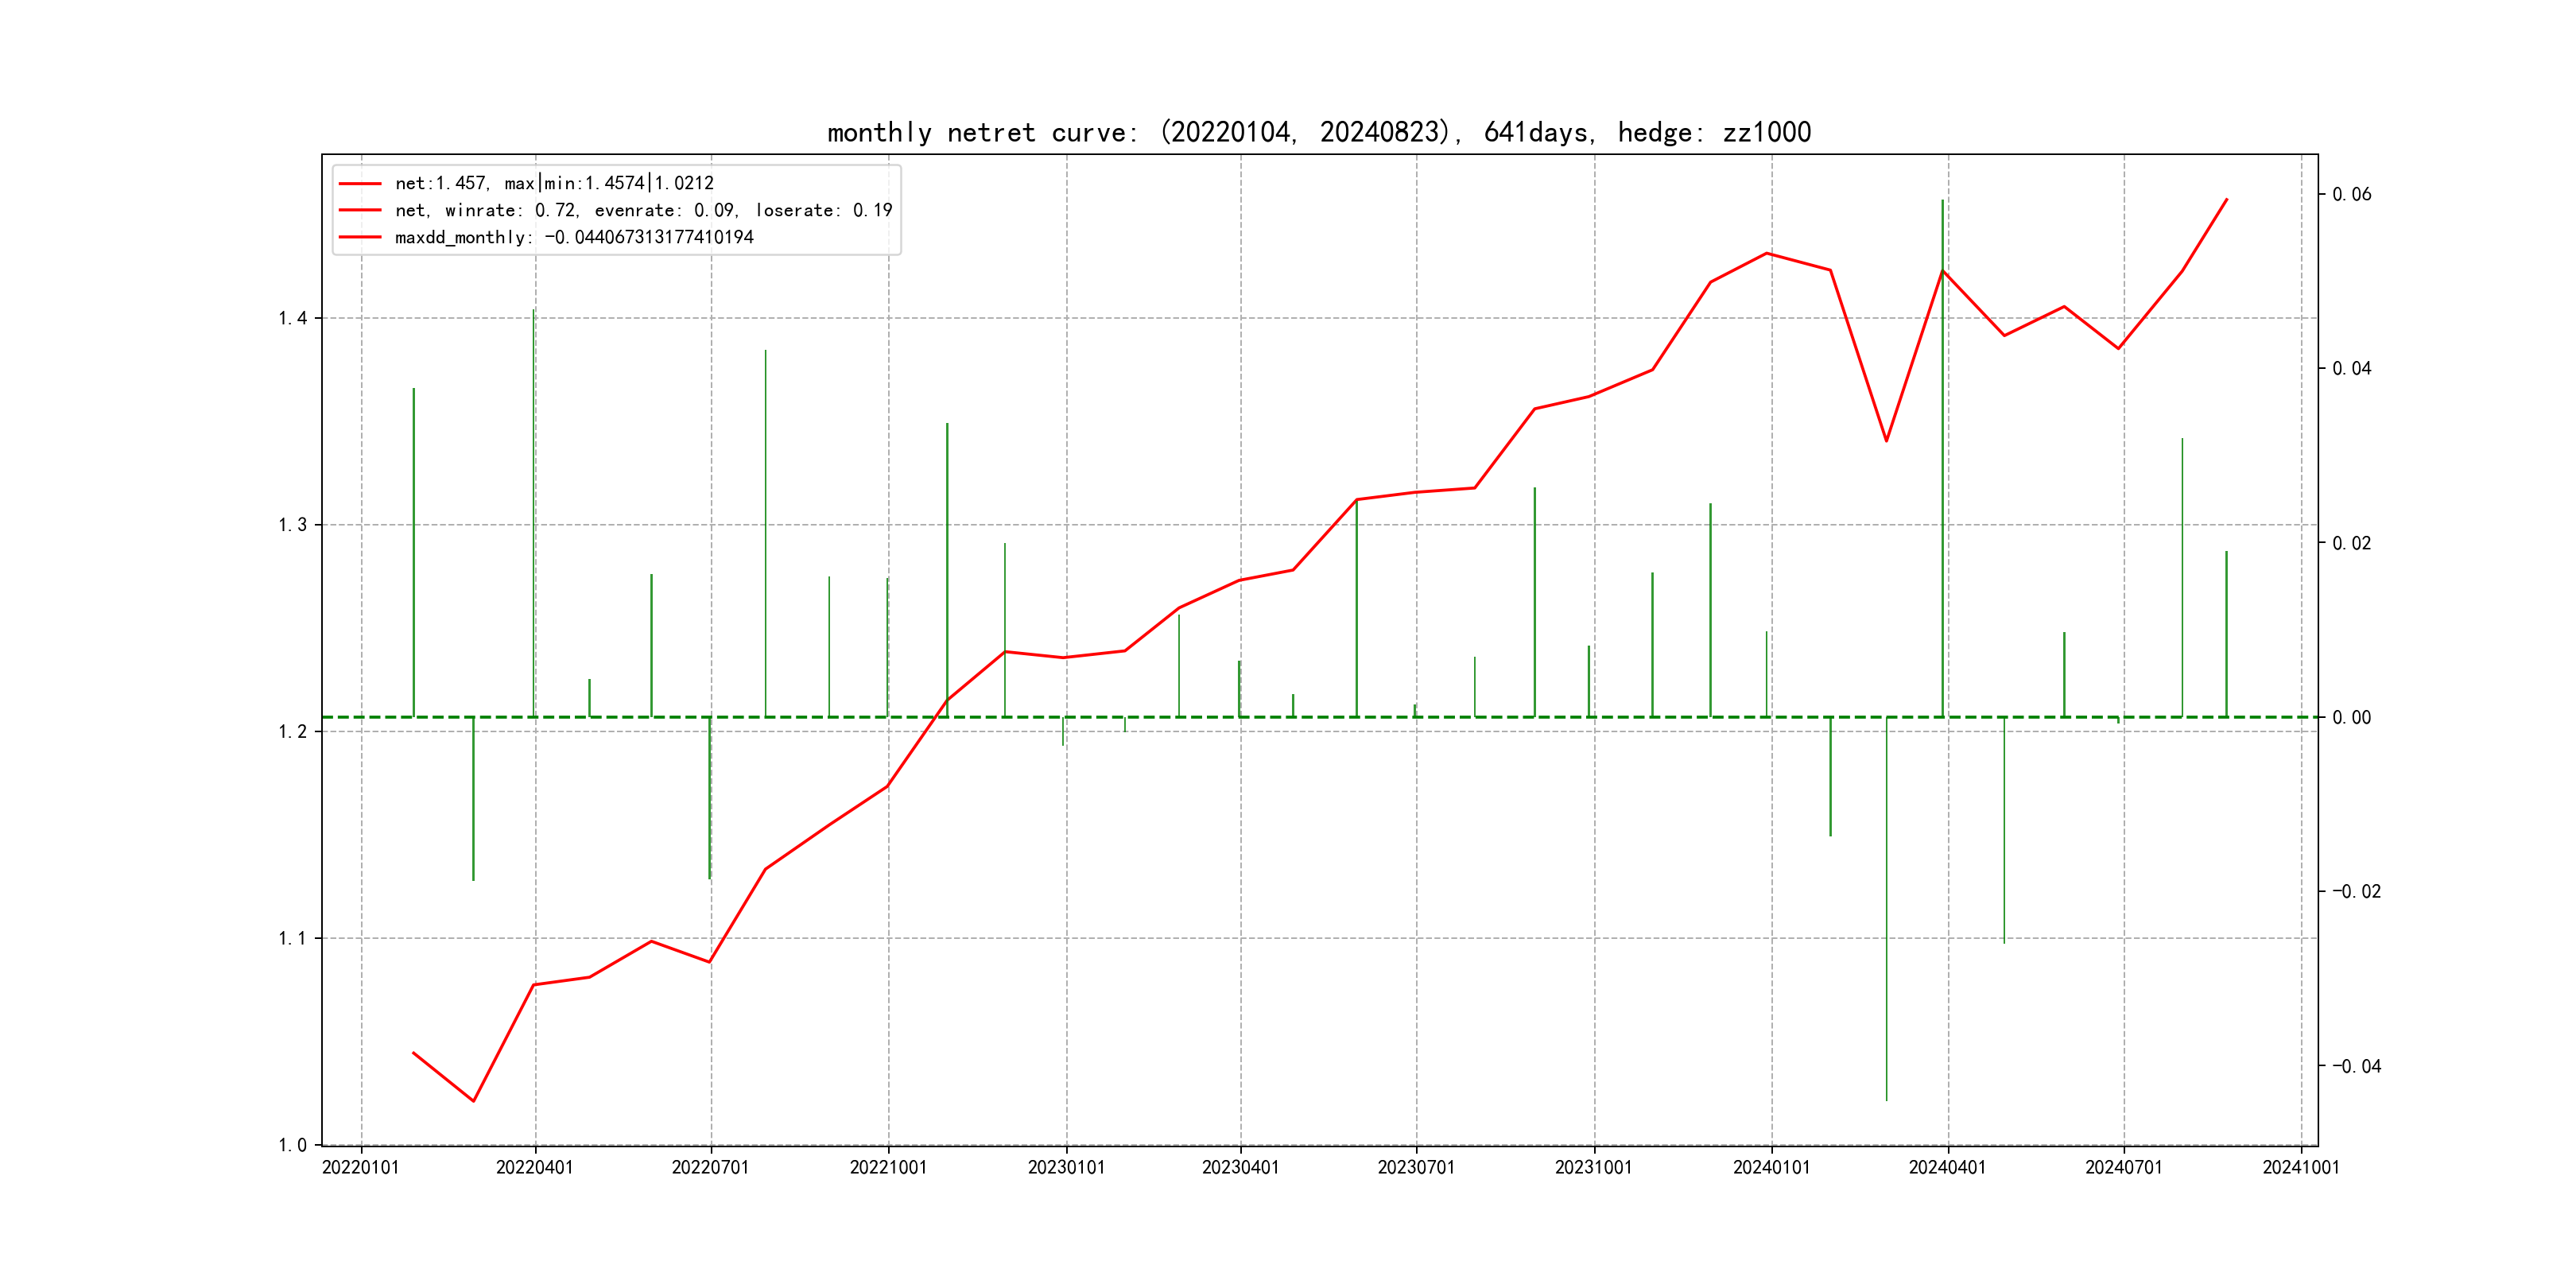Click the 20230101 x-axis tick label
This screenshot has height=1288, width=2576.
pos(1066,1168)
